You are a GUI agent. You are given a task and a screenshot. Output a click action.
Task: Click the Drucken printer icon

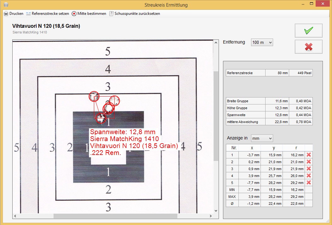(x=6, y=14)
